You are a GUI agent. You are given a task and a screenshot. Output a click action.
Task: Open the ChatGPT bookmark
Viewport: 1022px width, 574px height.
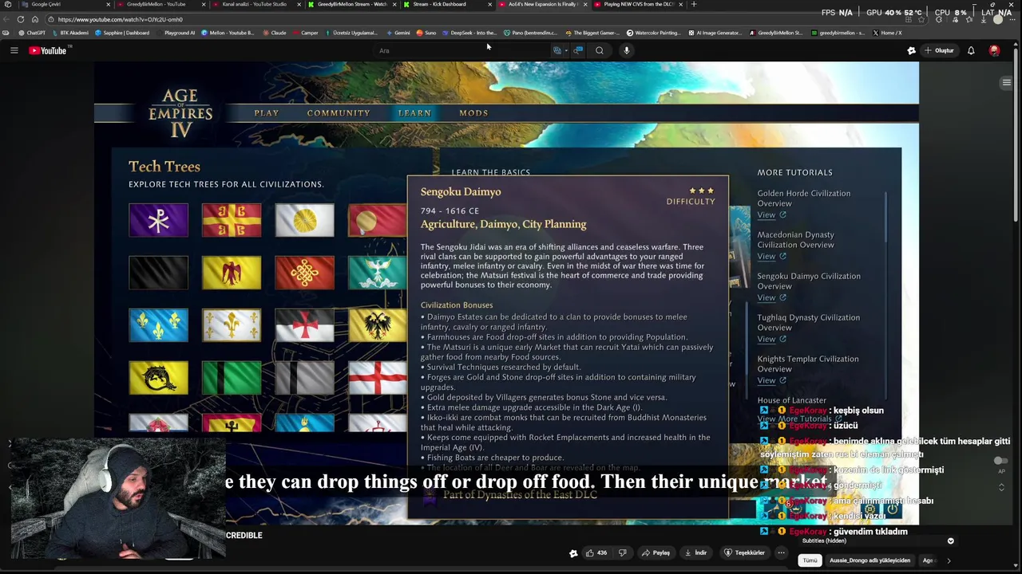(x=32, y=33)
